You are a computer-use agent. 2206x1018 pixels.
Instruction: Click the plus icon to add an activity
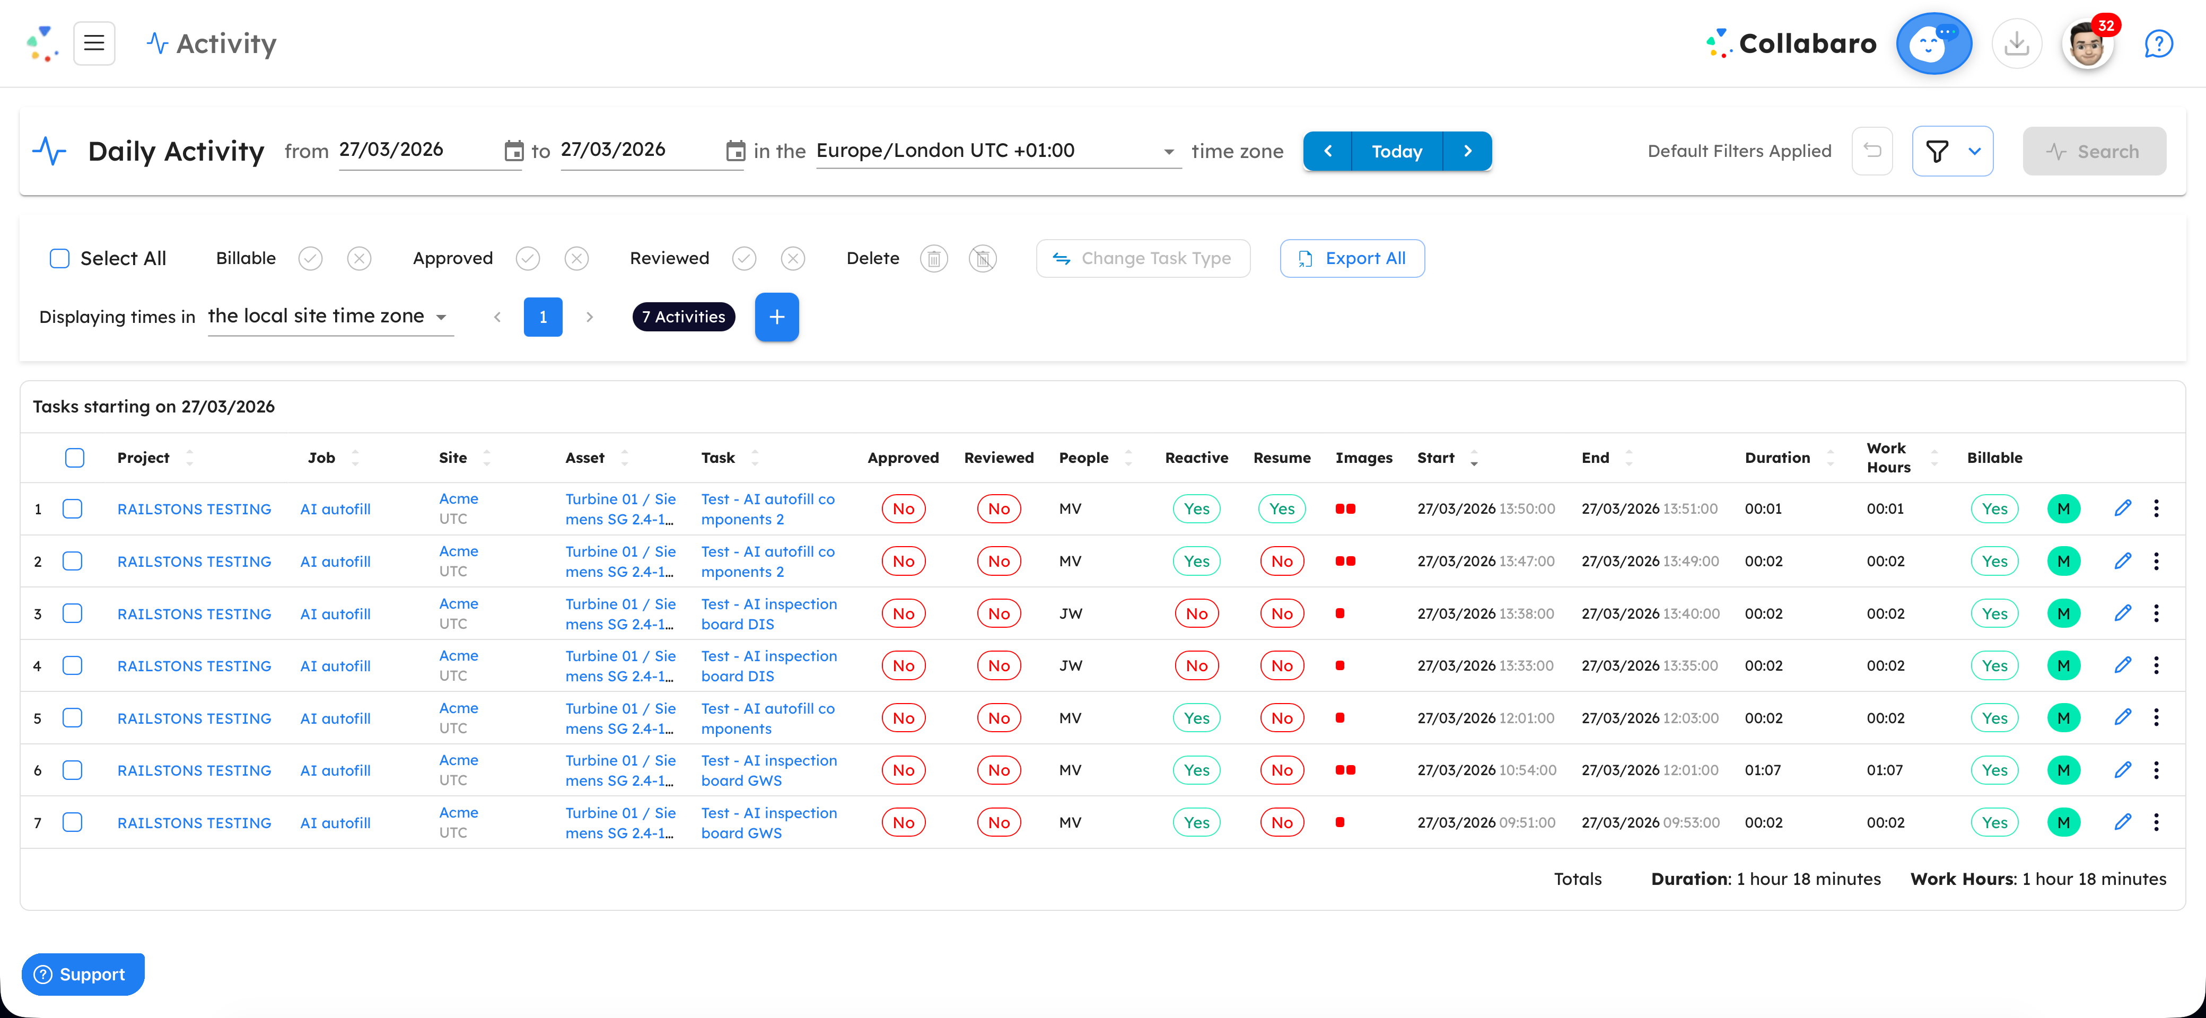[777, 317]
